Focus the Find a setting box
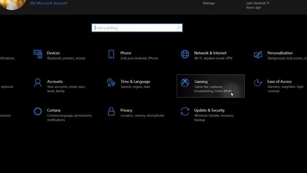 pyautogui.click(x=137, y=28)
